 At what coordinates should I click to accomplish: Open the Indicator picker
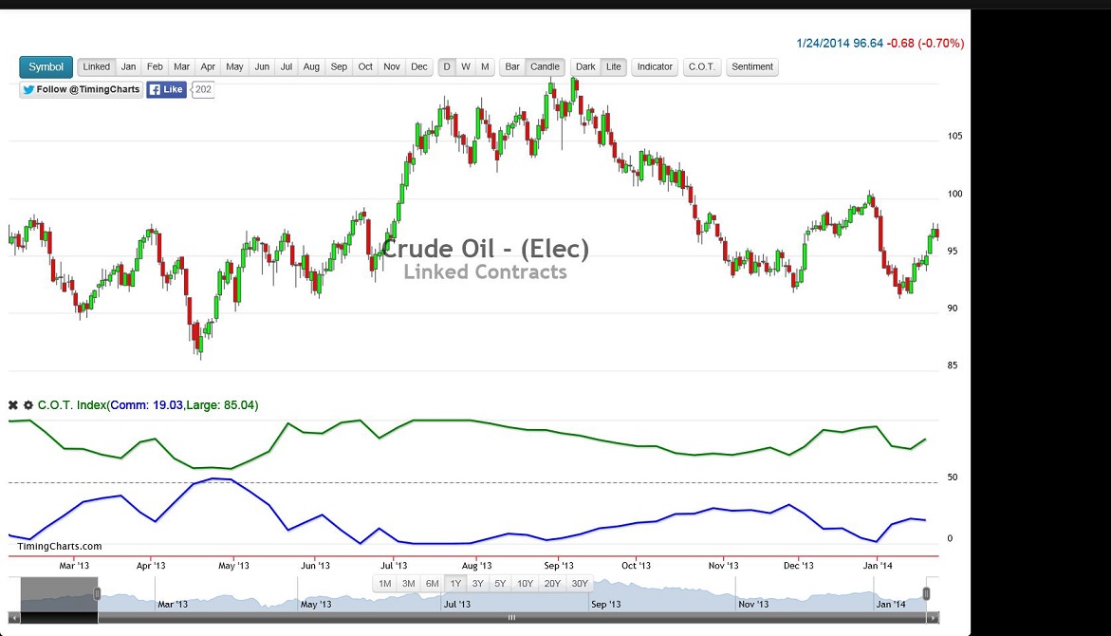654,66
